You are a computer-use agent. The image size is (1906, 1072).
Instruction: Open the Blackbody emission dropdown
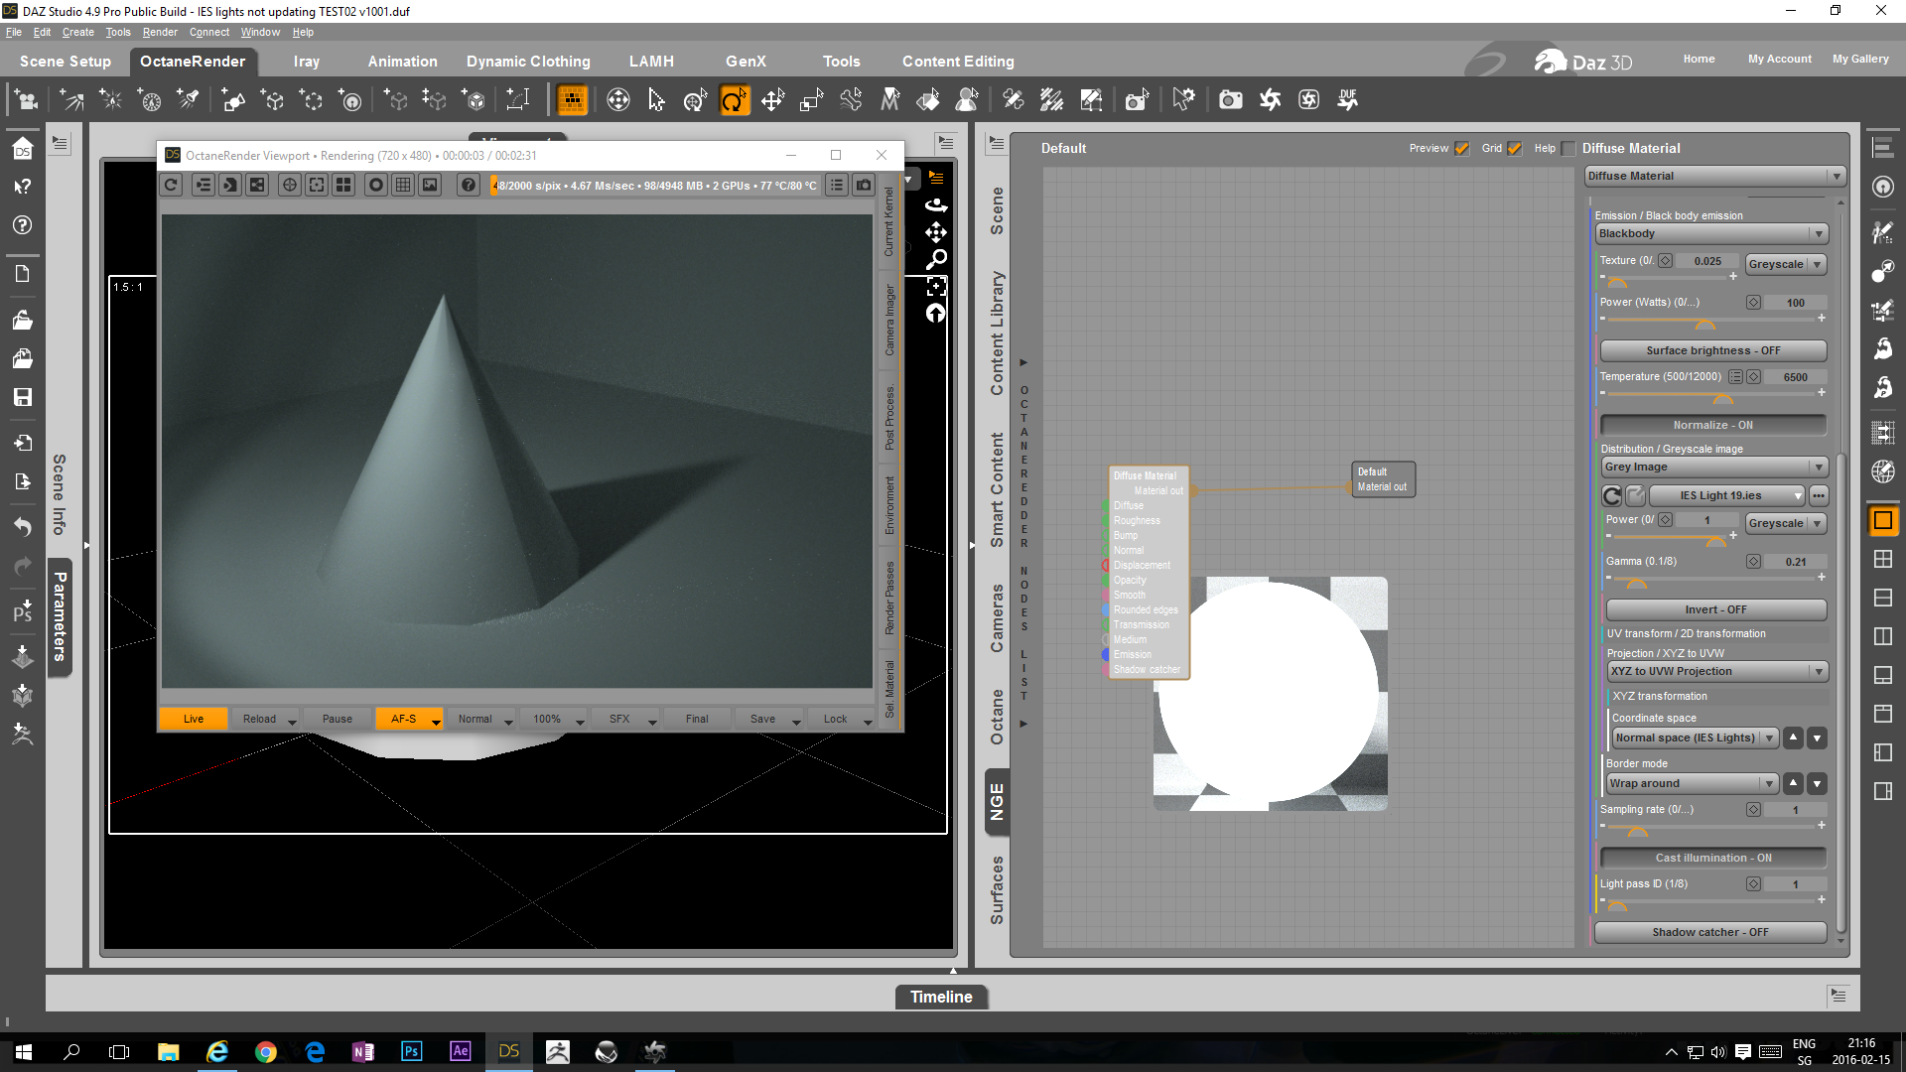point(1711,233)
